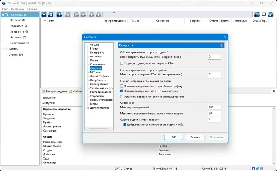Open preferences gear toolbar icon
Screen dimensions: 277x171
[271, 15]
